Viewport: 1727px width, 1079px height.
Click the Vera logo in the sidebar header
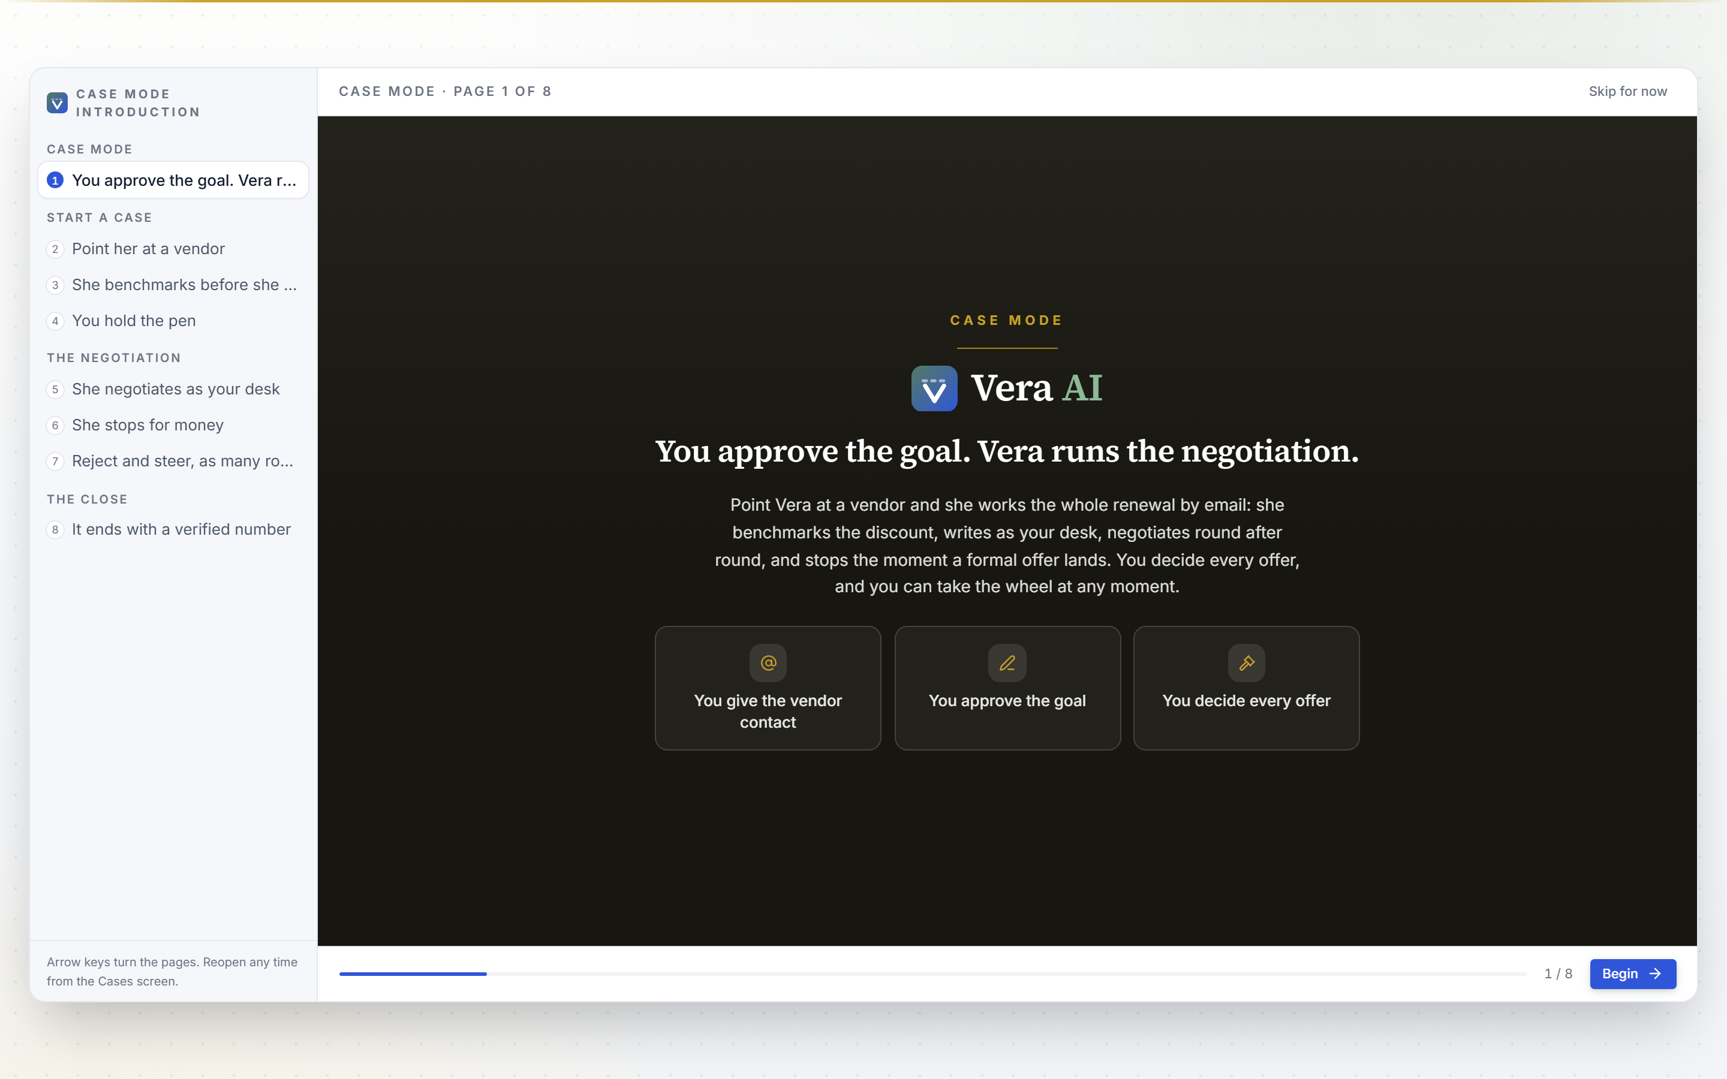(57, 103)
